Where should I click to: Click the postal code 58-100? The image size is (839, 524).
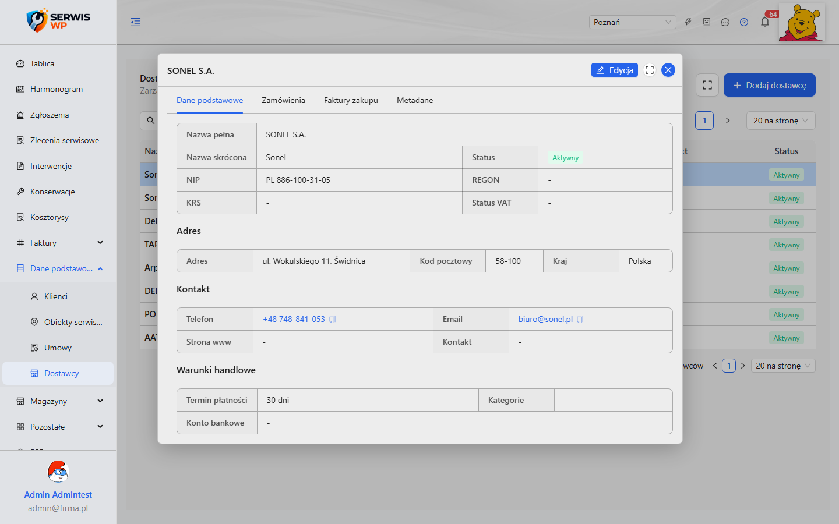508,261
